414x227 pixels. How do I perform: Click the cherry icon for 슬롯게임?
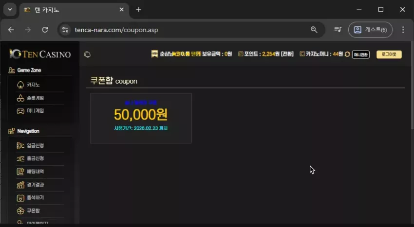[20, 98]
